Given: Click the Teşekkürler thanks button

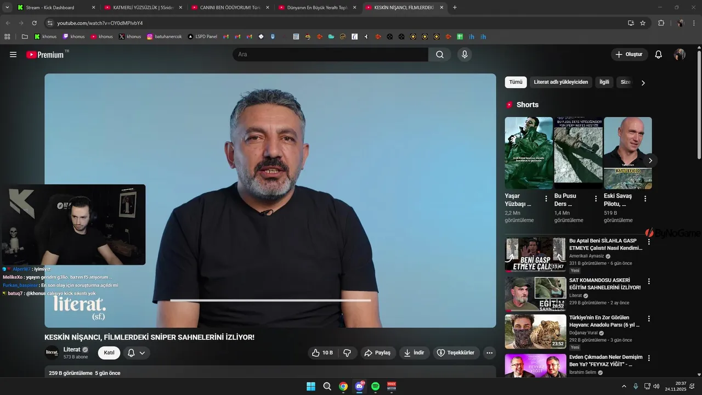Looking at the screenshot, I should tap(456, 353).
